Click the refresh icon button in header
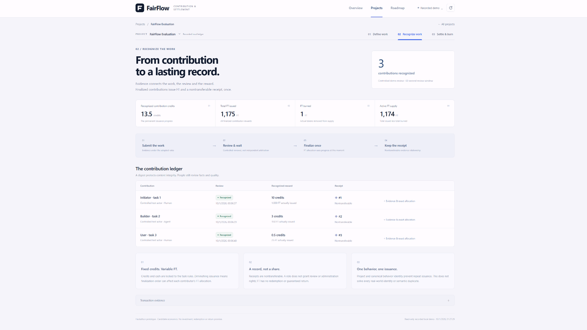Screen dimensions: 587x330 (x=450, y=8)
